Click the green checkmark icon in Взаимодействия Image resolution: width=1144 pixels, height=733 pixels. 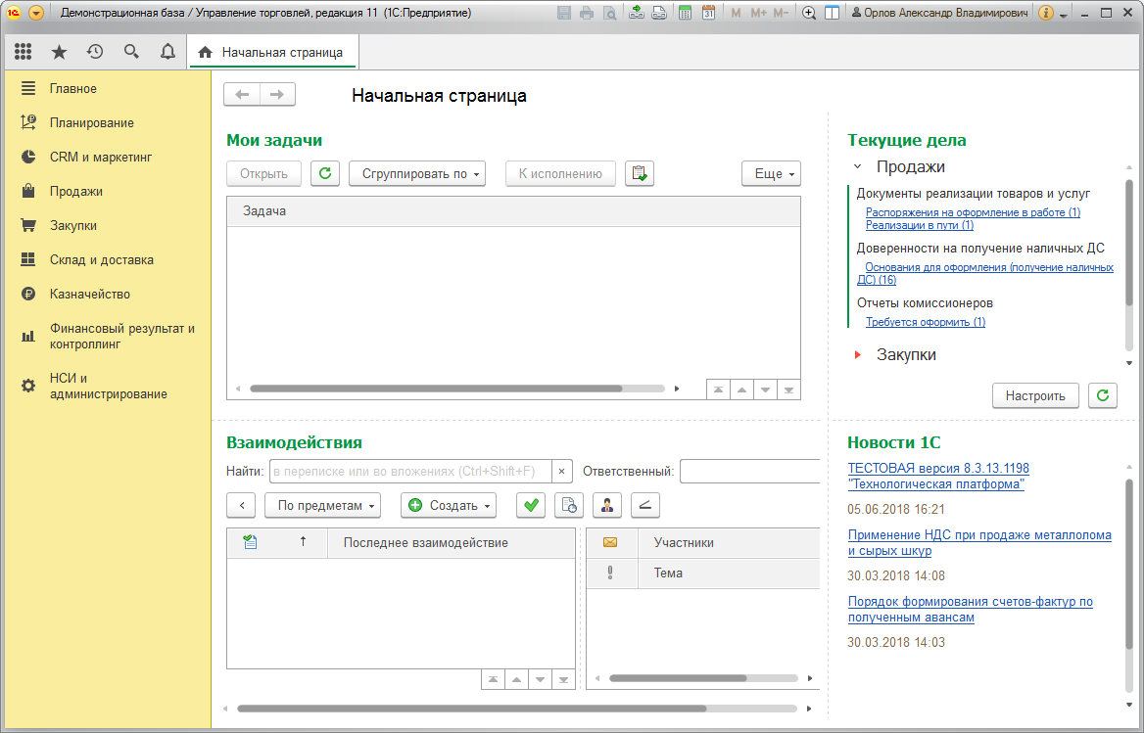coord(531,505)
